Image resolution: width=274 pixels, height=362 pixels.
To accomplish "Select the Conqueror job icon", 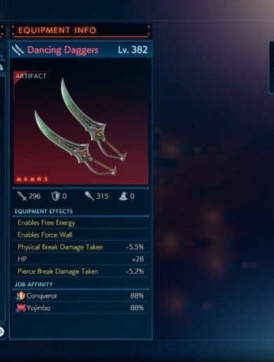I will 20,295.
